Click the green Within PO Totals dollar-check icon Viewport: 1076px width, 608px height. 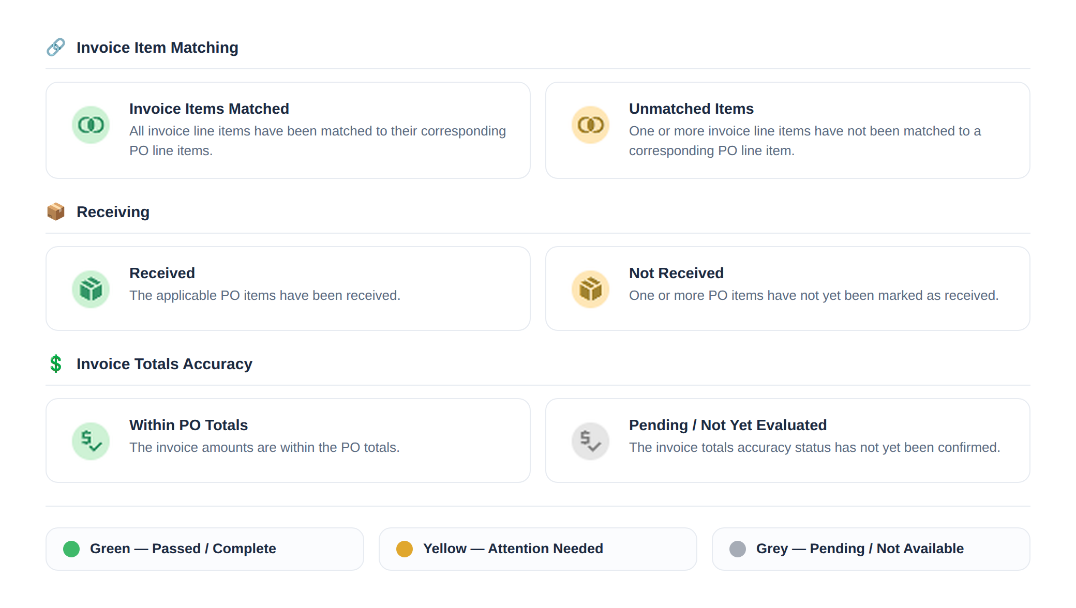tap(91, 441)
